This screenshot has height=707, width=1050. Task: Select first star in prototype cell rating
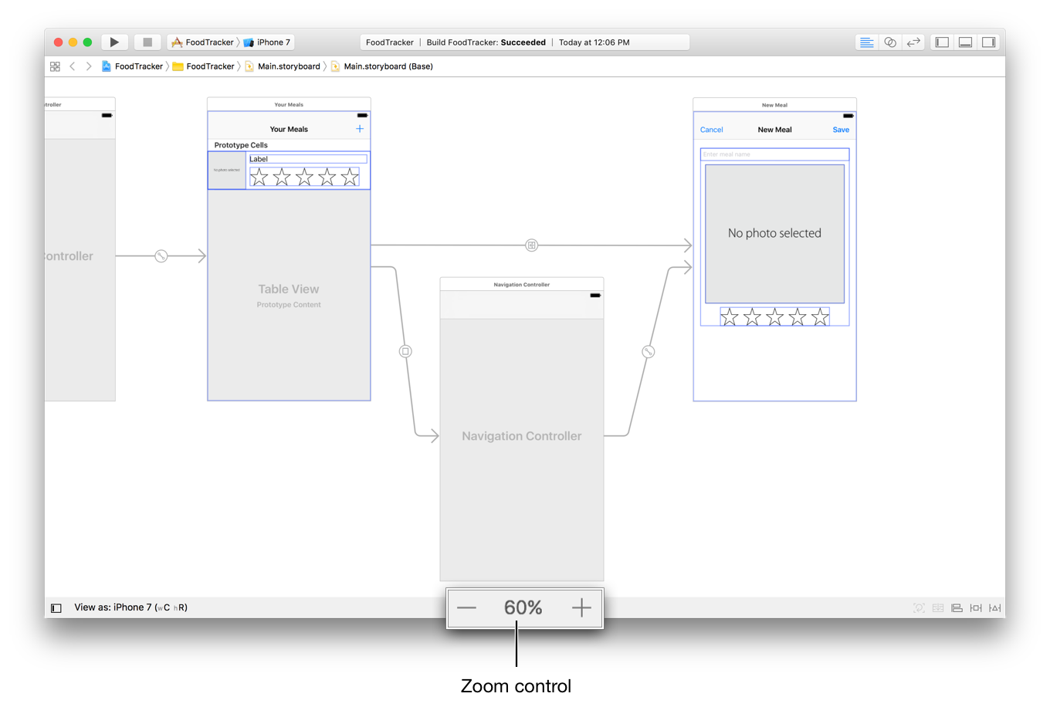tap(259, 178)
